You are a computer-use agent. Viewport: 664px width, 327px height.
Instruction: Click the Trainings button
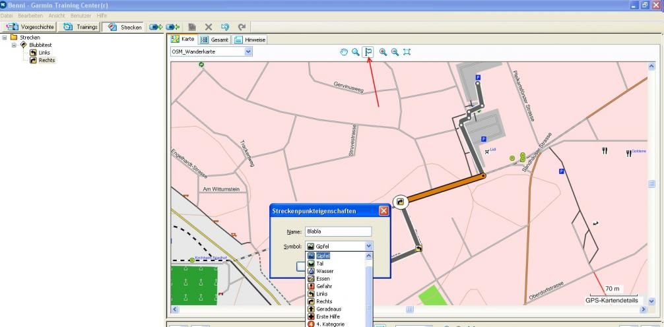coord(81,27)
